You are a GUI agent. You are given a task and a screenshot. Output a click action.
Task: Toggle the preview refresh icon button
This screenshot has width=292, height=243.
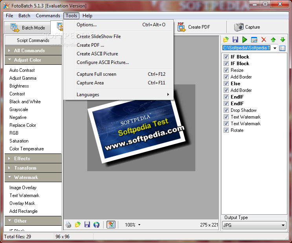tap(111, 225)
